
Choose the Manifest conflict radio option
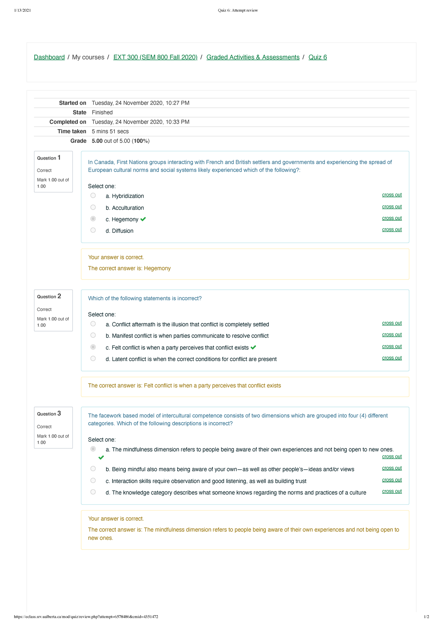[x=93, y=335]
